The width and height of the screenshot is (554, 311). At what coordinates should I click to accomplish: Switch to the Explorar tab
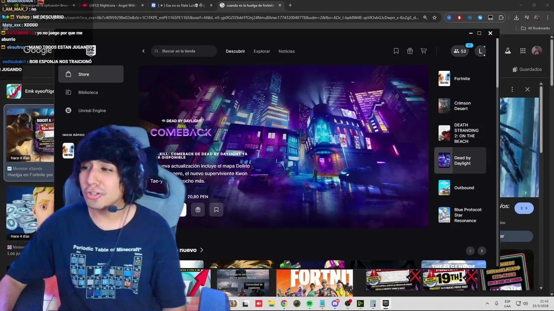[x=262, y=51]
